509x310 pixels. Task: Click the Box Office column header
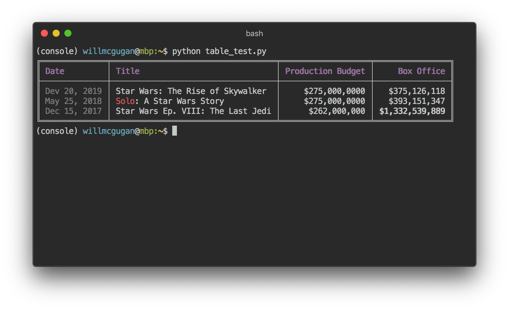click(x=421, y=71)
